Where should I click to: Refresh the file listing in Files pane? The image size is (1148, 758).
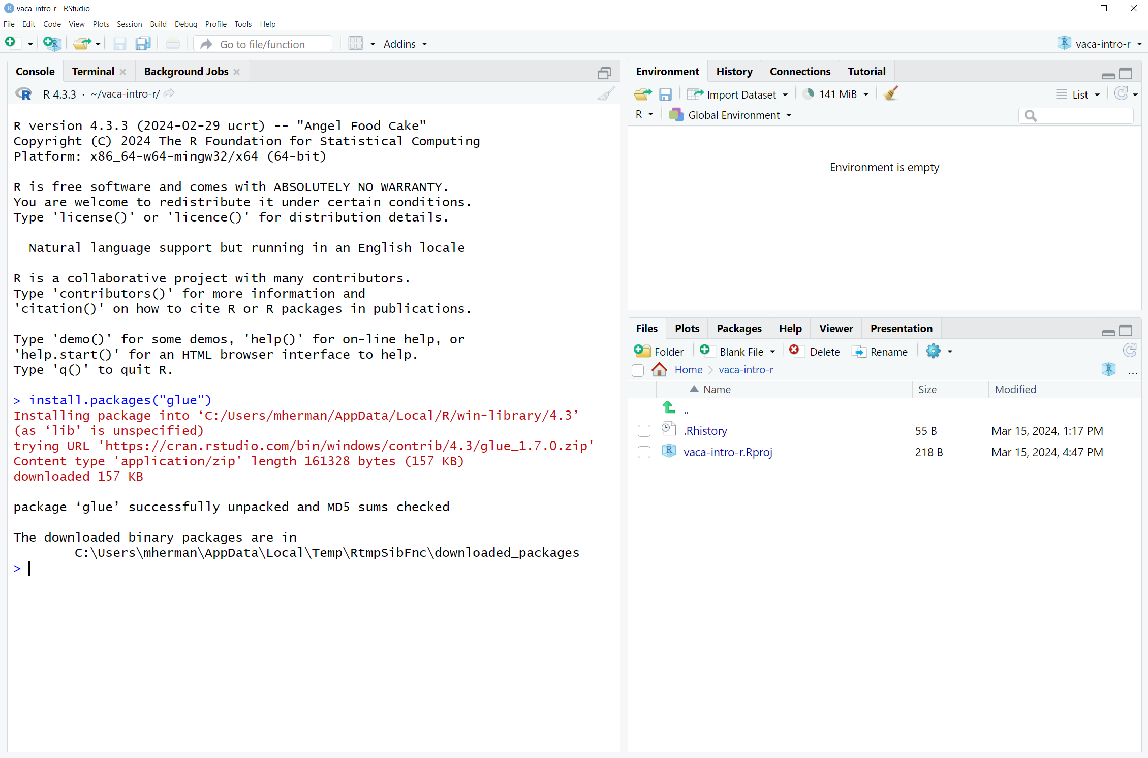pyautogui.click(x=1129, y=350)
